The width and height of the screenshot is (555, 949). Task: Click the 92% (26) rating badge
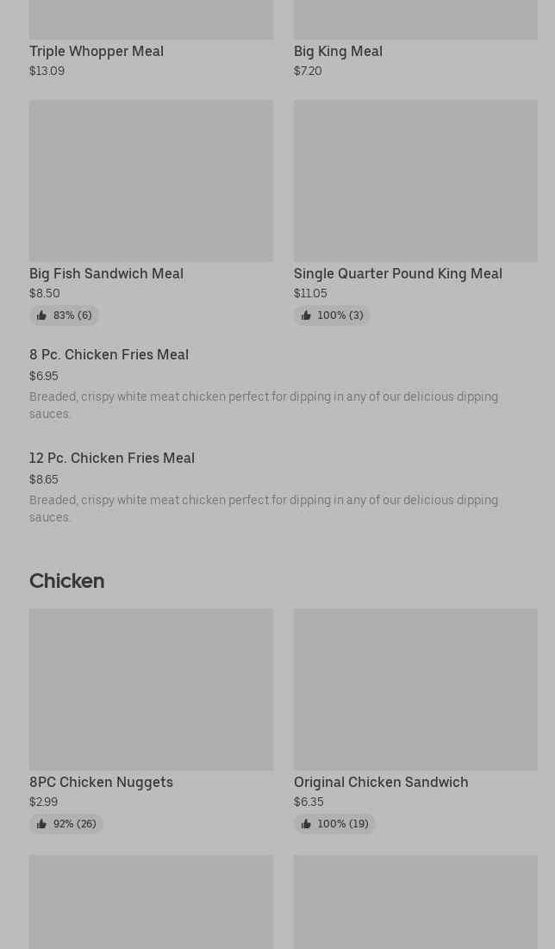[66, 824]
